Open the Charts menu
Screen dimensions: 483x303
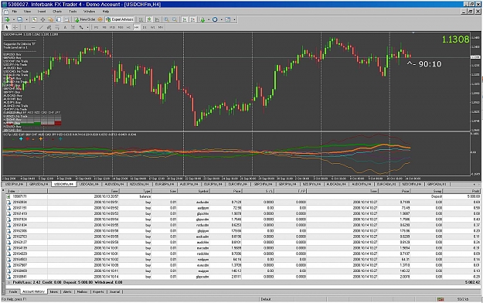coord(57,12)
